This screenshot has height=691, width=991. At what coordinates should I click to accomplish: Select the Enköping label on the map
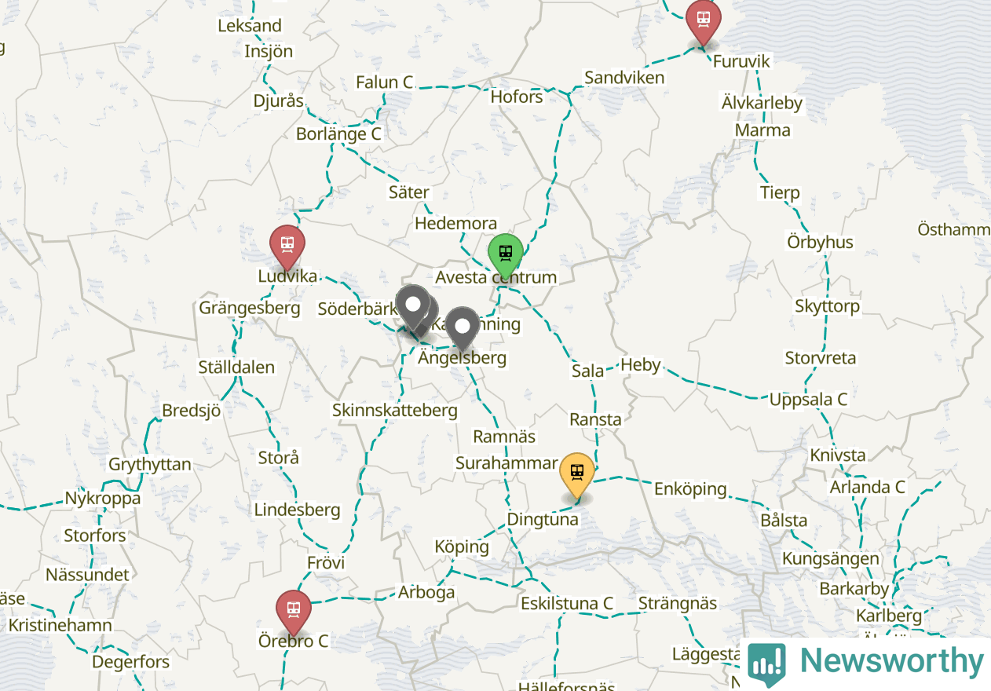coord(691,489)
